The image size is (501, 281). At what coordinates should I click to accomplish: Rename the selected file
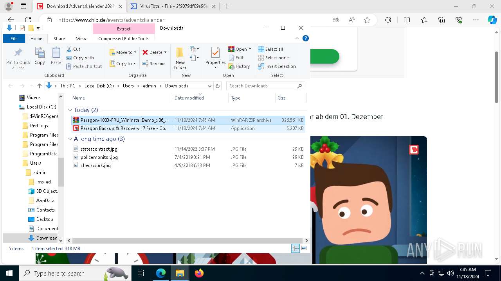coord(154,64)
